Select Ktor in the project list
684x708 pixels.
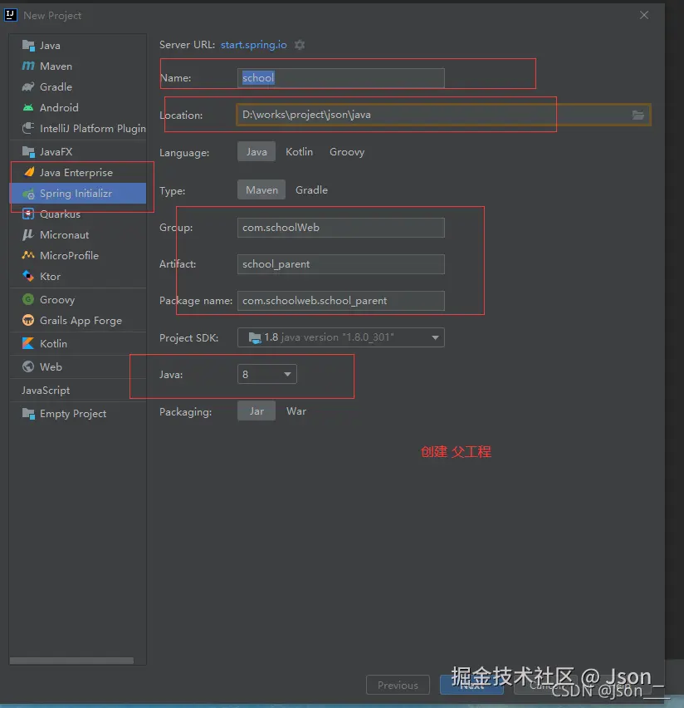tap(78, 276)
